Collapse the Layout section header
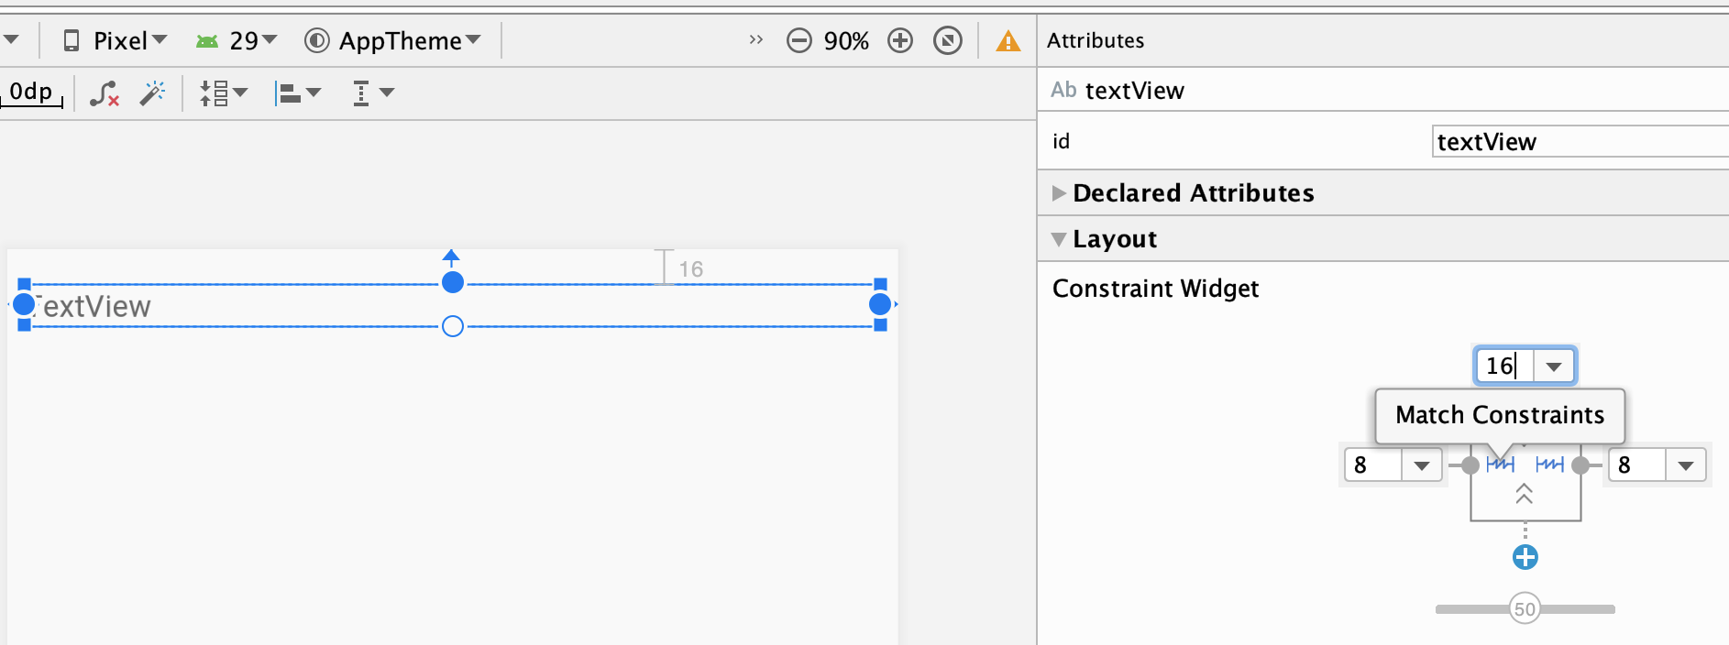 pos(1060,239)
